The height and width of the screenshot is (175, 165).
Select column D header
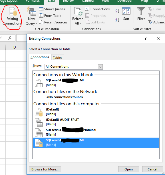(x=15, y=47)
